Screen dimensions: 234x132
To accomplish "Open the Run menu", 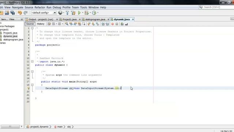I will click(x=49, y=7).
